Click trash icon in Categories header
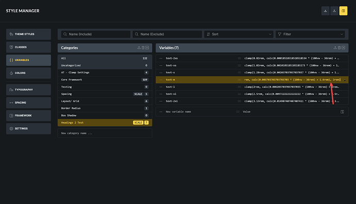The width and height of the screenshot is (356, 204). point(143,48)
